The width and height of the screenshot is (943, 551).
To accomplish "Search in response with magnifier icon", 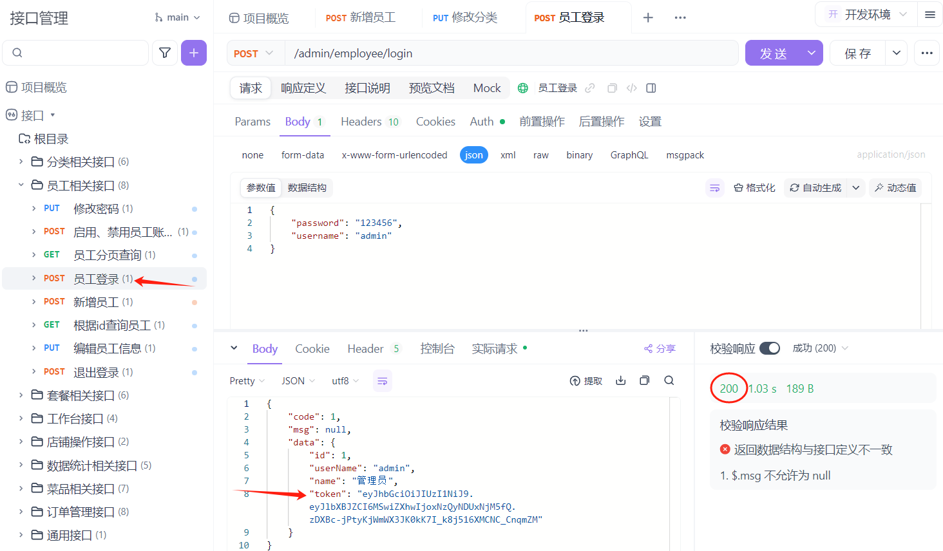I will click(x=669, y=380).
